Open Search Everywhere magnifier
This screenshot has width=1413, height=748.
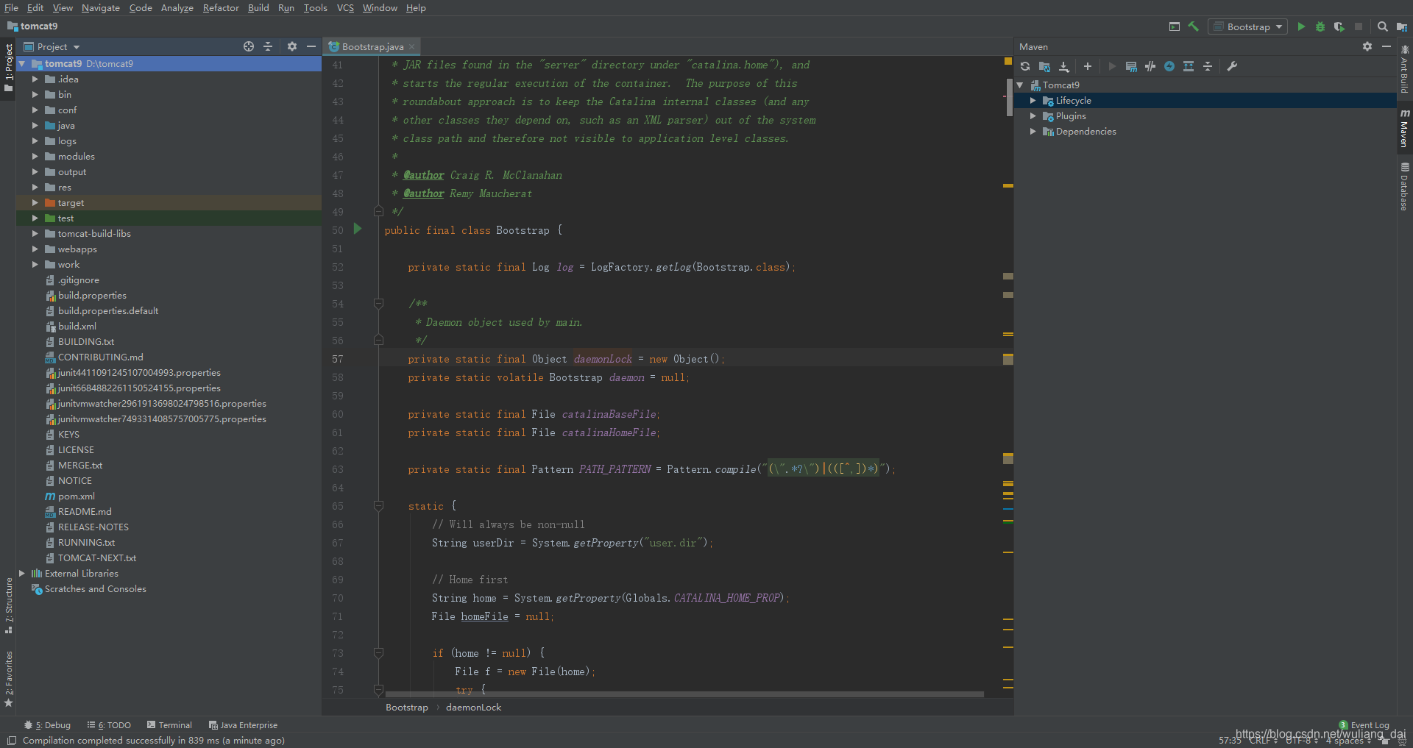tap(1383, 26)
